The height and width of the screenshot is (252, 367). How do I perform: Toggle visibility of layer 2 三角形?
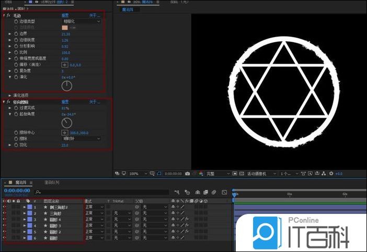click(x=5, y=213)
